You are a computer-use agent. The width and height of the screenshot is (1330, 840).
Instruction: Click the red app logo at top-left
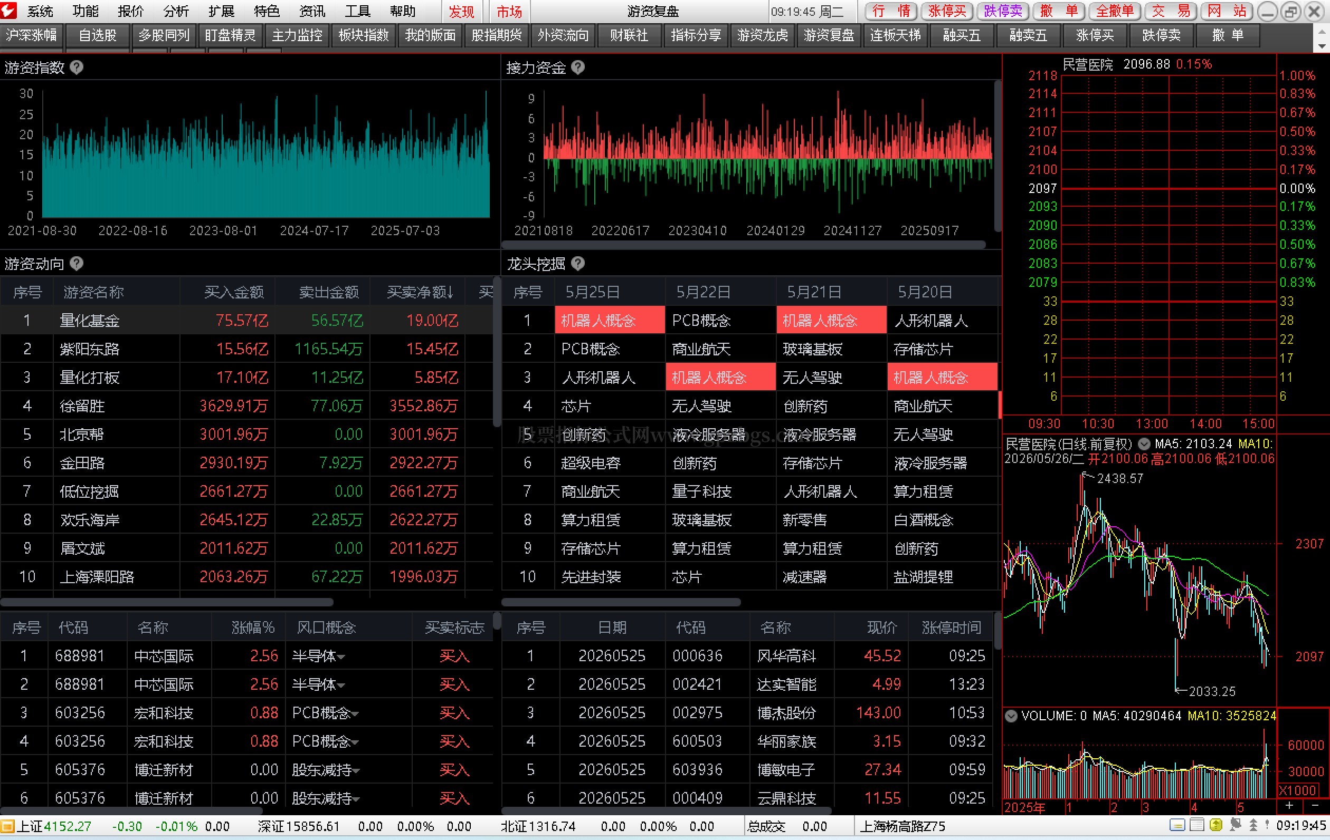click(9, 10)
